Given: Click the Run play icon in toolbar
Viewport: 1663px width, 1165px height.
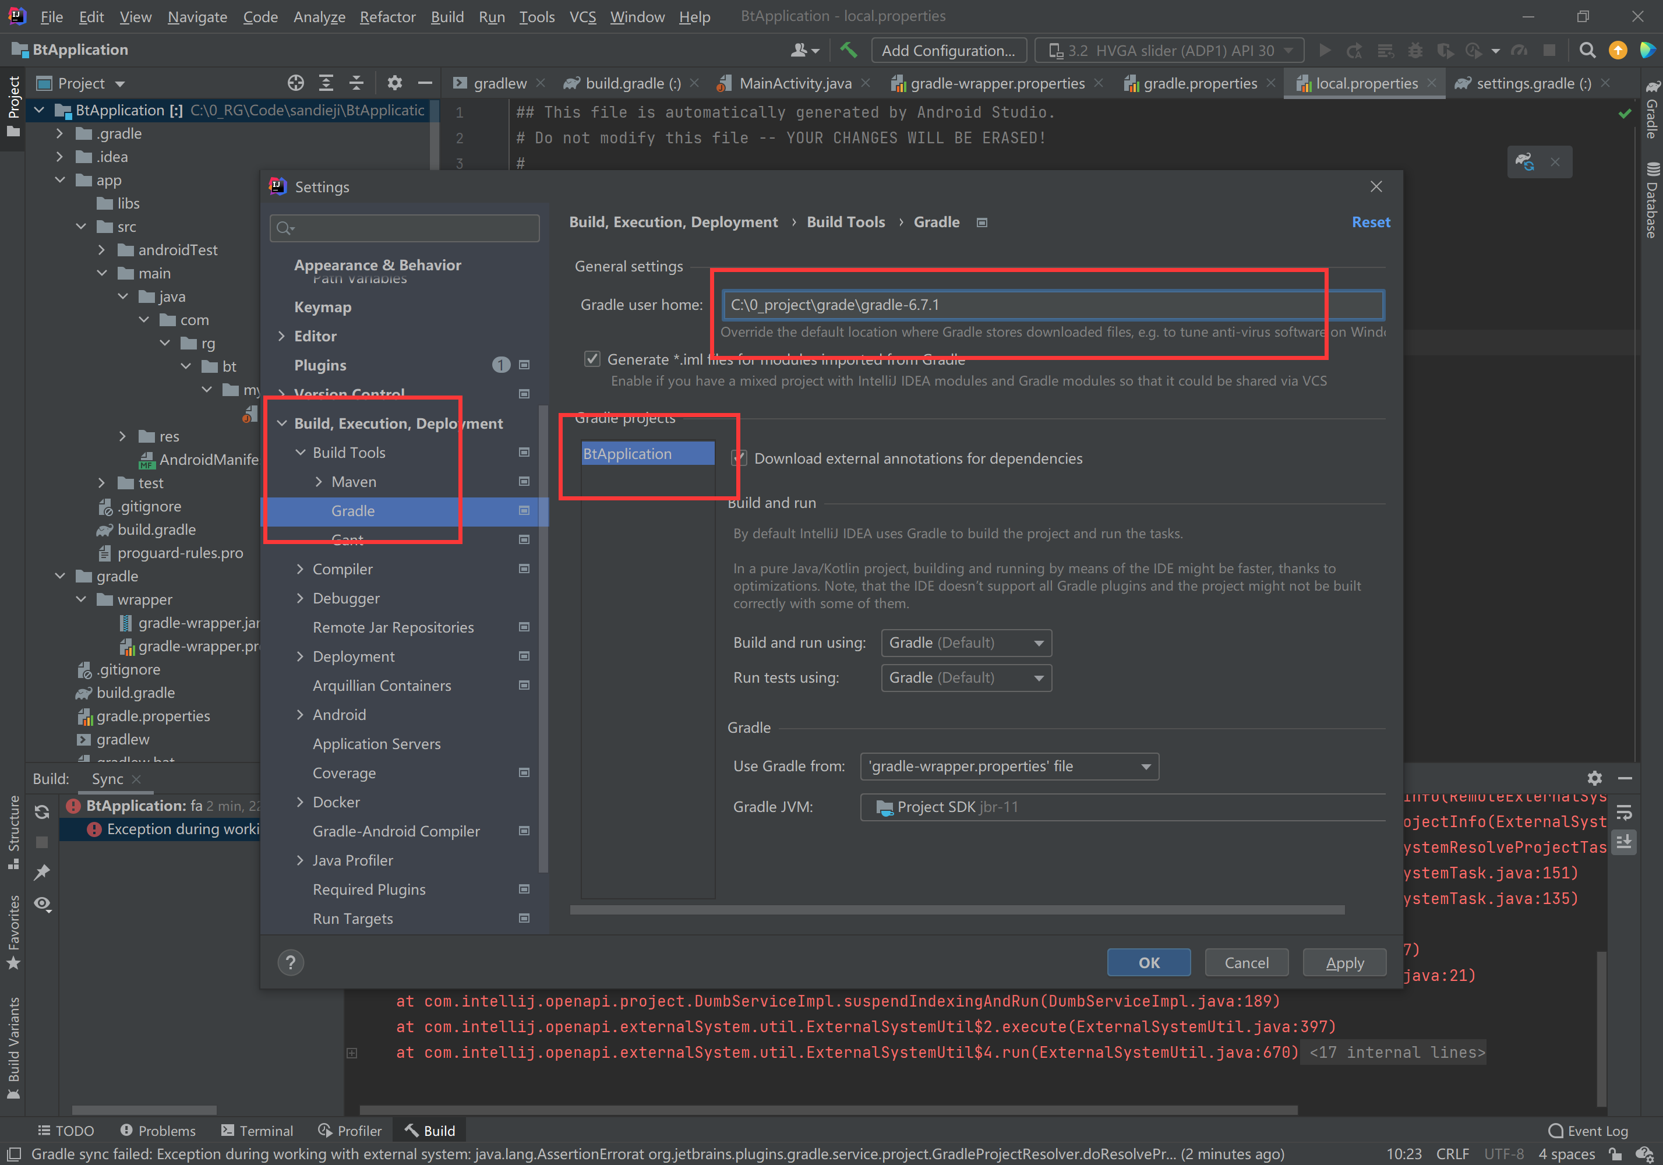Looking at the screenshot, I should [x=1325, y=50].
